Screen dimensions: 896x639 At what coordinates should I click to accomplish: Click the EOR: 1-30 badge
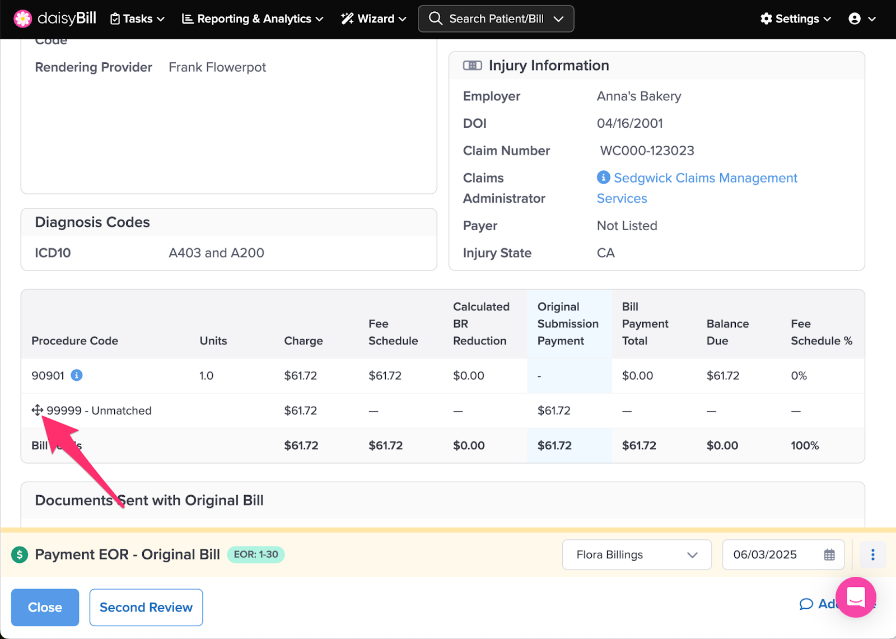pos(256,554)
